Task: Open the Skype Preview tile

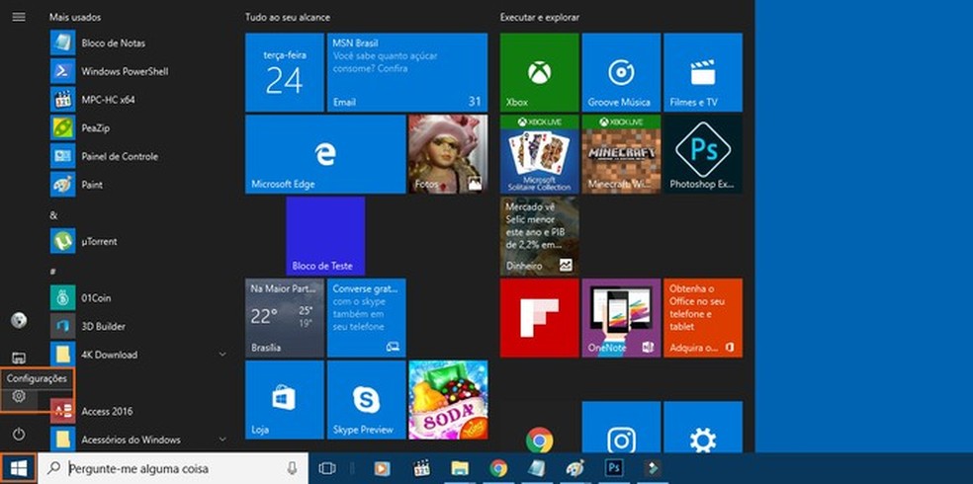Action: click(366, 400)
